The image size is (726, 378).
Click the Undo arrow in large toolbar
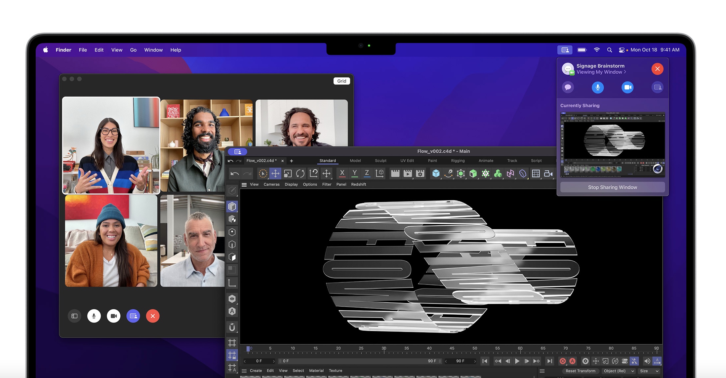tap(235, 173)
